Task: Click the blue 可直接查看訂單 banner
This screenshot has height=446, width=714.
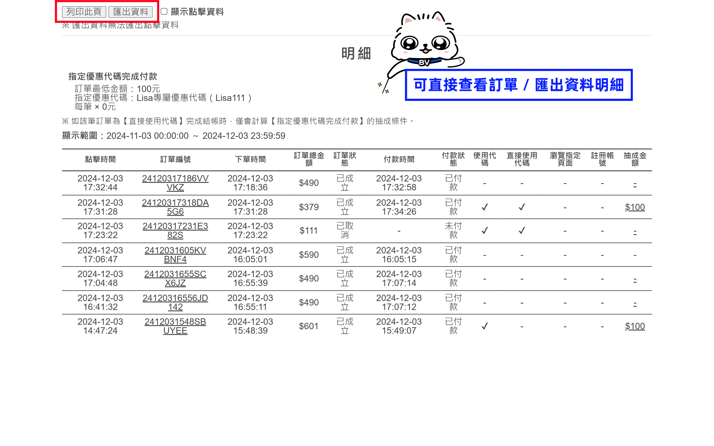Action: 519,85
